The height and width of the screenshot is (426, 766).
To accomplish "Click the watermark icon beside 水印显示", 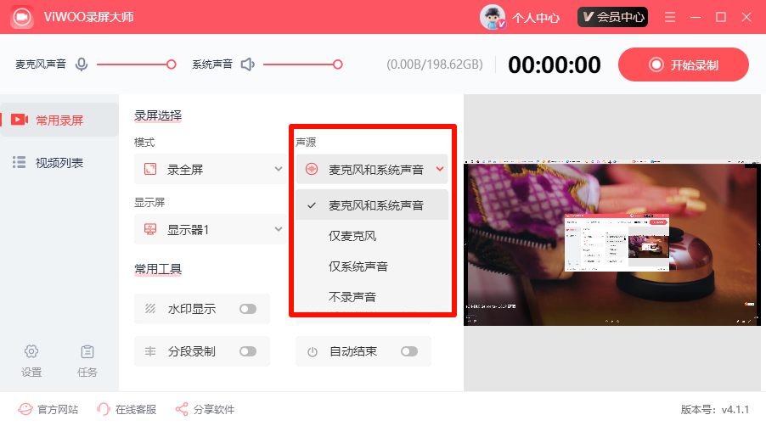I will 150,308.
